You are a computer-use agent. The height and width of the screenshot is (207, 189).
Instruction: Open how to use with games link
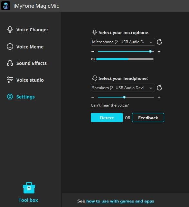pos(120,201)
